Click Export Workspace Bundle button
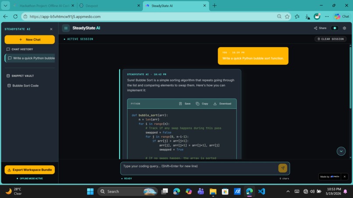The image size is (353, 198). (x=29, y=170)
